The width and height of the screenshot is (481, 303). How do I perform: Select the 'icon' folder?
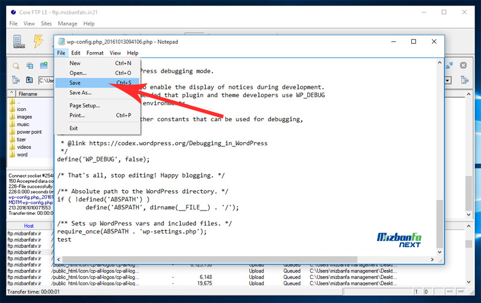22,109
